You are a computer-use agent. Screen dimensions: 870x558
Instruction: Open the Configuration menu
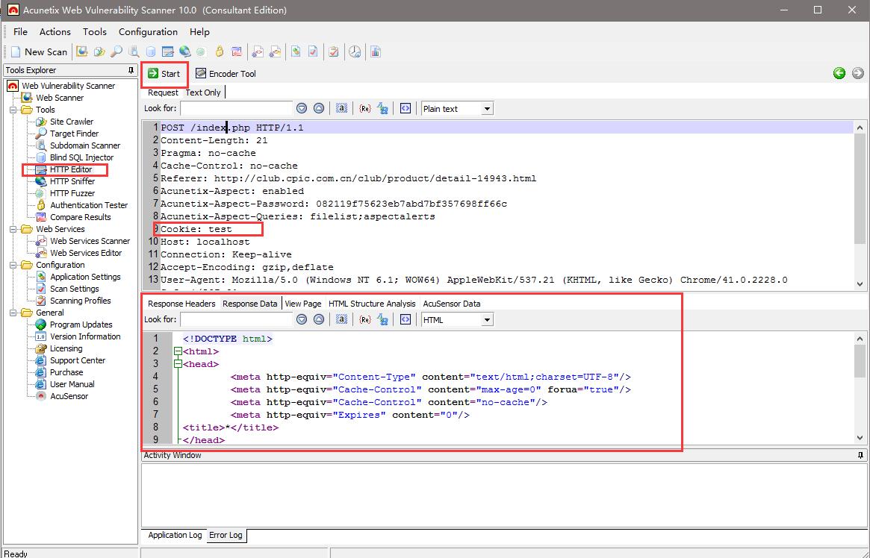point(148,31)
